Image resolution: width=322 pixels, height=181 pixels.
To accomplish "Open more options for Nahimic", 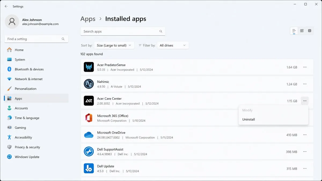I will [305, 84].
